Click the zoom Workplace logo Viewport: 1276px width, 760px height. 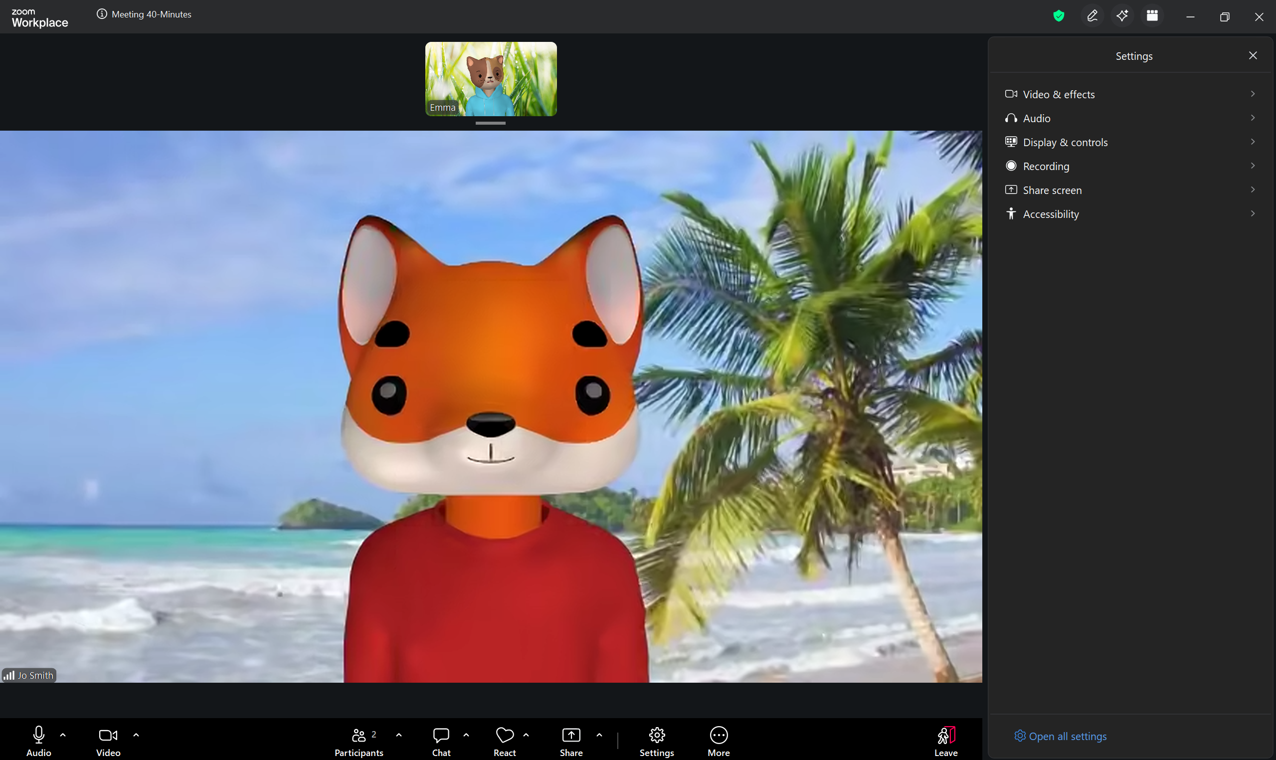pyautogui.click(x=39, y=18)
